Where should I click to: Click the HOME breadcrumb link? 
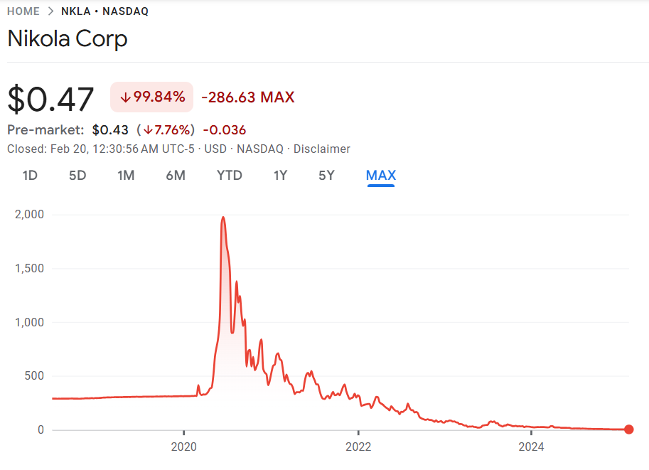point(23,11)
